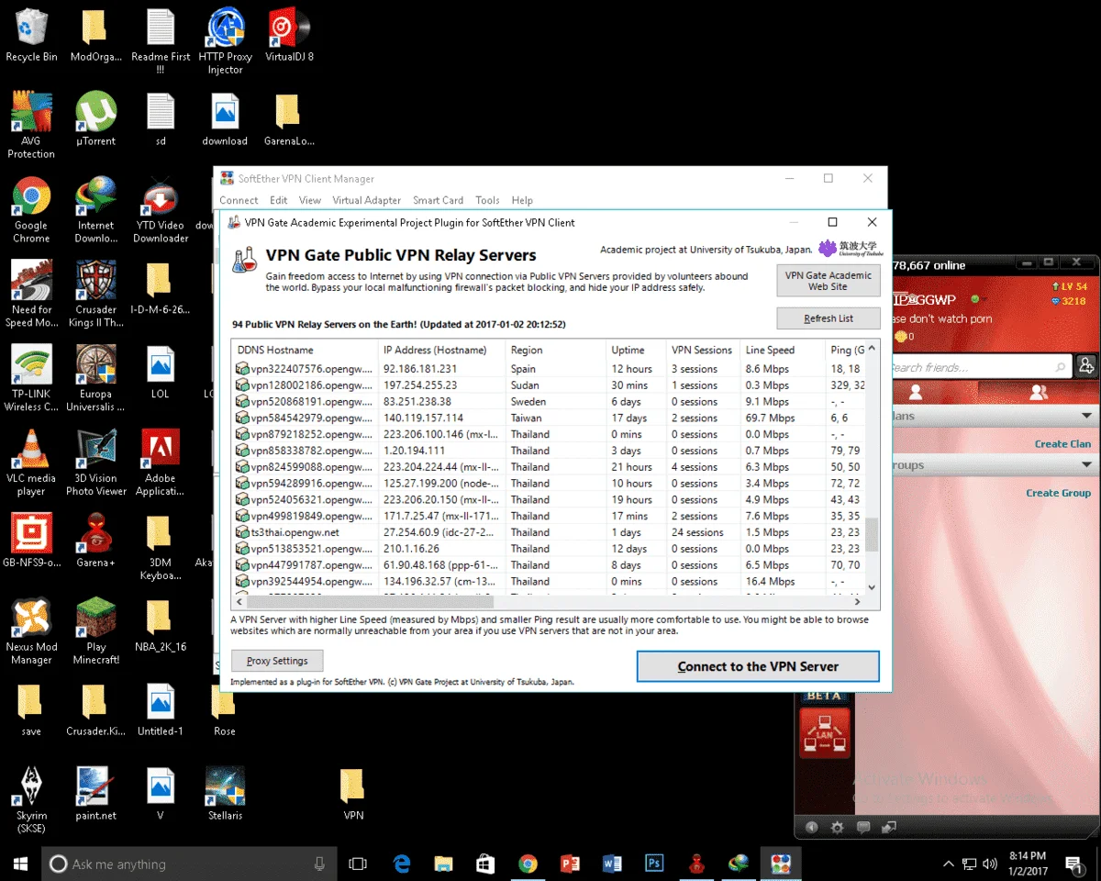Click the Garena collapse arrow icon

(811, 827)
